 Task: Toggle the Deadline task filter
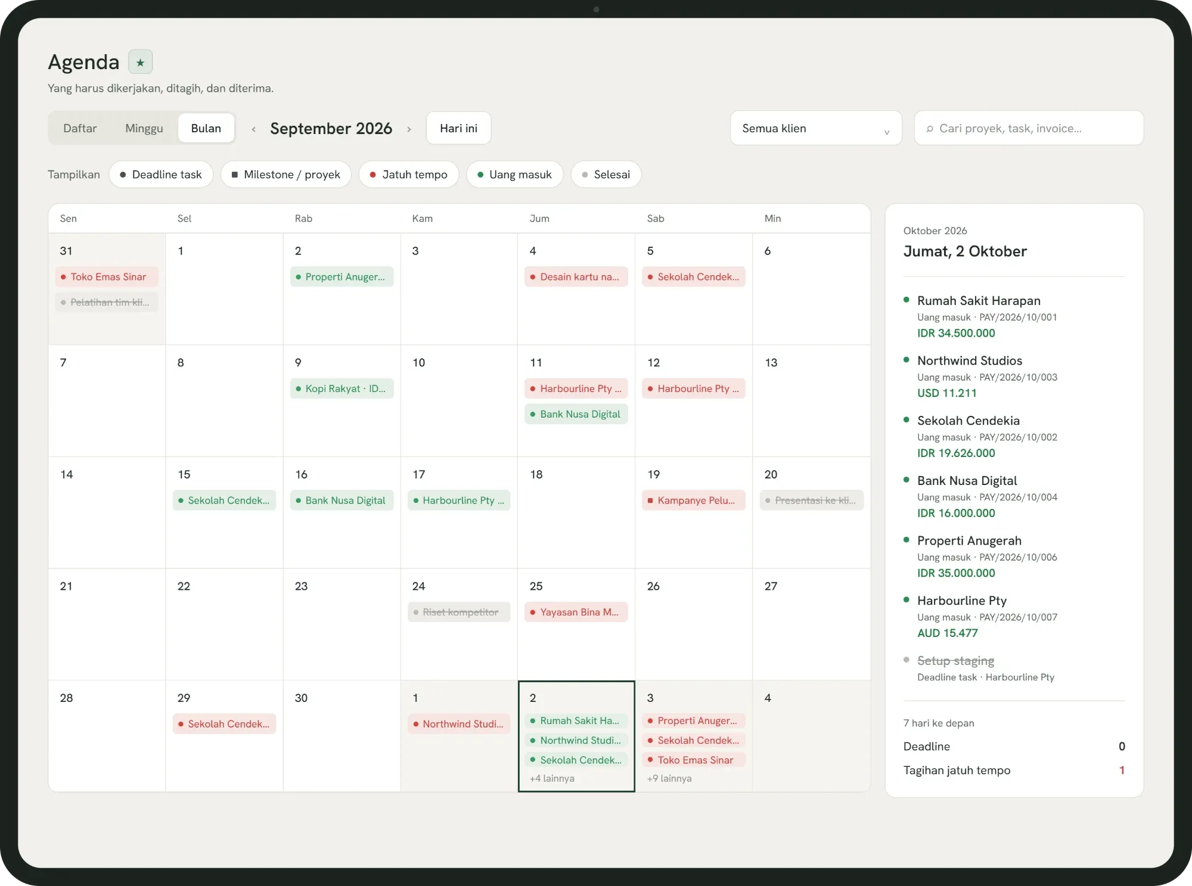[161, 175]
